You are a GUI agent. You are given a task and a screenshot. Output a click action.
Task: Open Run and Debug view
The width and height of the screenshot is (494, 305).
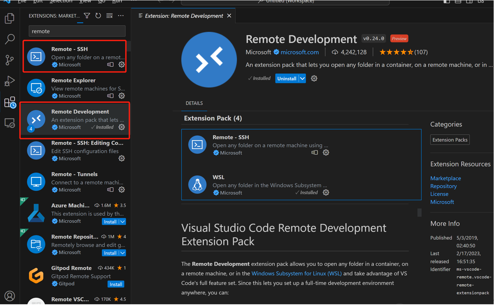10,81
